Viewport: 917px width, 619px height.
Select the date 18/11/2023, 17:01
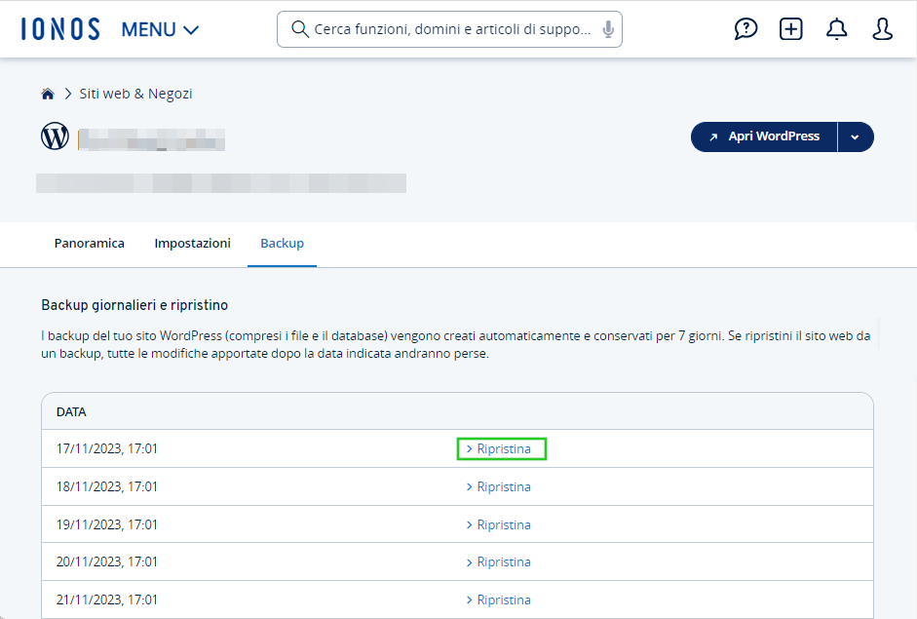[107, 486]
